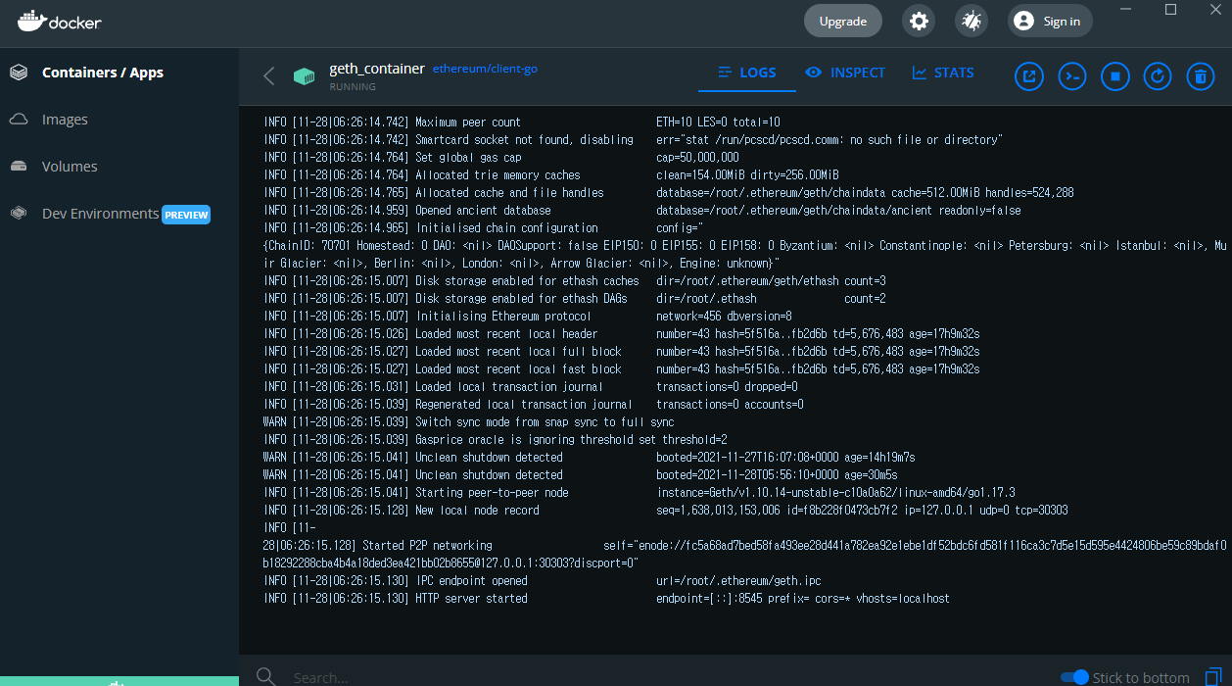
Task: Click the Docker whale logo
Action: (59, 21)
